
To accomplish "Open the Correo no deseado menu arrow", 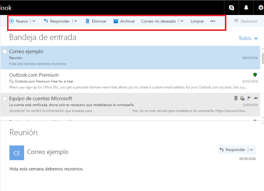I will (x=182, y=21).
